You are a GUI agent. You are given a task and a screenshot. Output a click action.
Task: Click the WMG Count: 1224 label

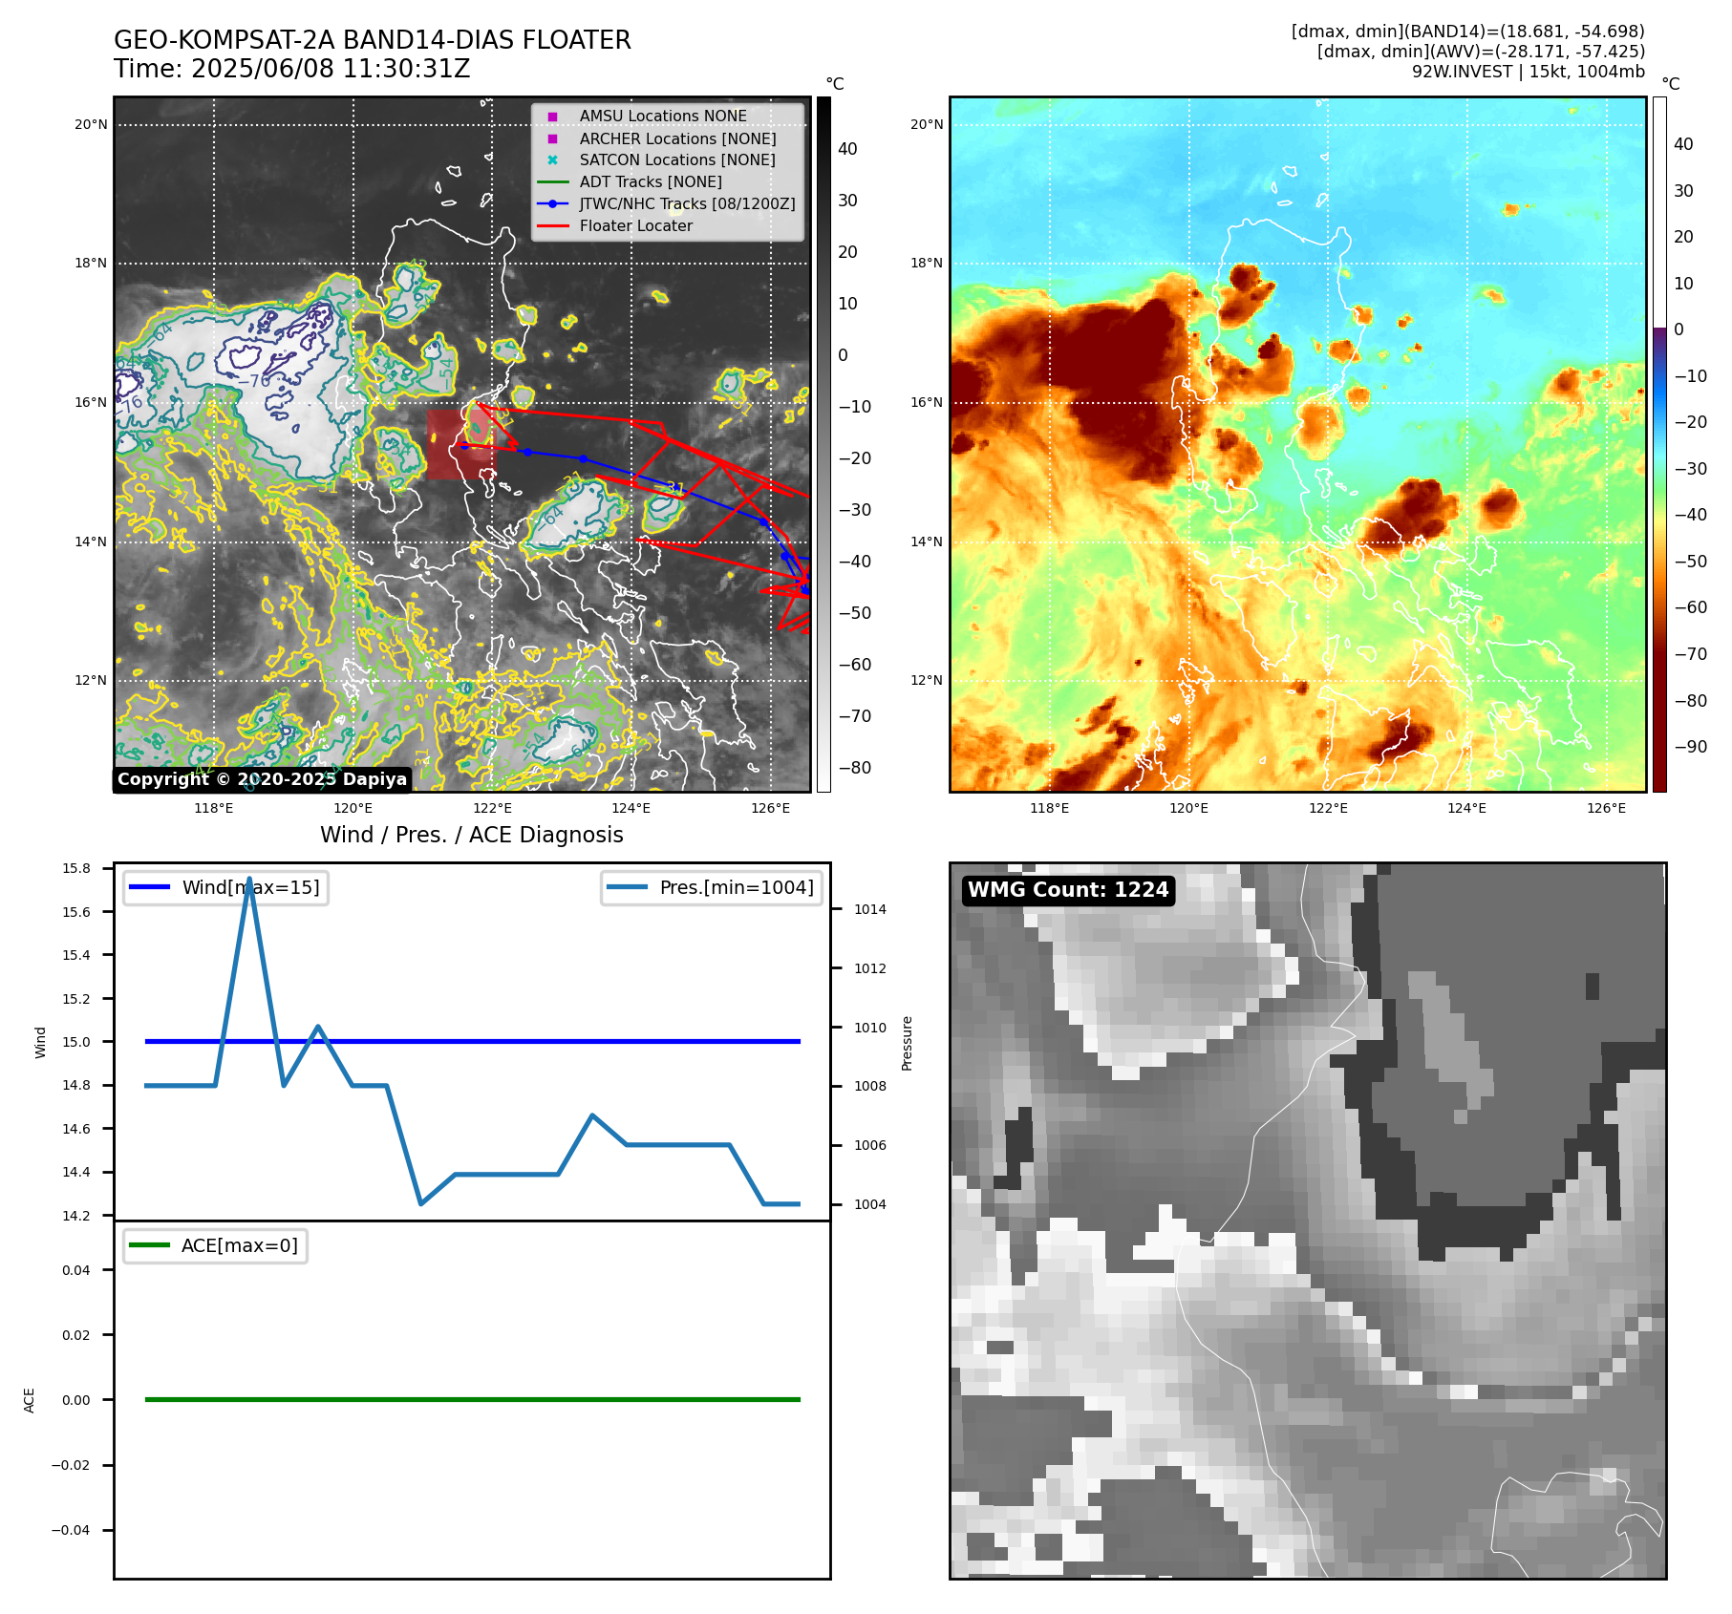point(1068,890)
